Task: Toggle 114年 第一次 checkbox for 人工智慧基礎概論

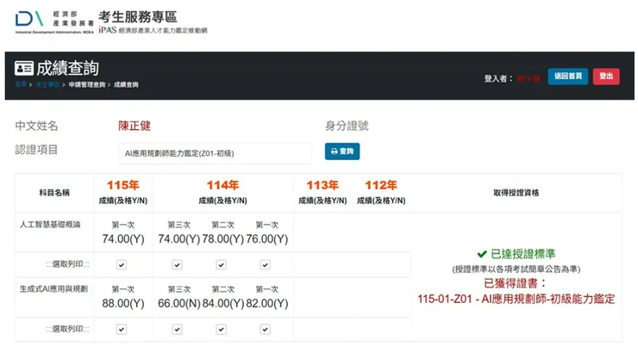Action: (x=265, y=265)
